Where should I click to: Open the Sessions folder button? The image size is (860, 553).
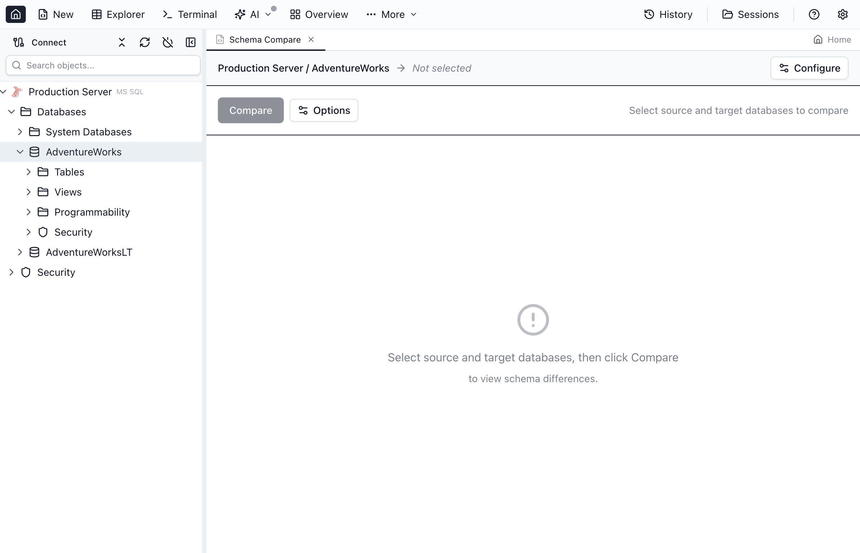tap(750, 14)
